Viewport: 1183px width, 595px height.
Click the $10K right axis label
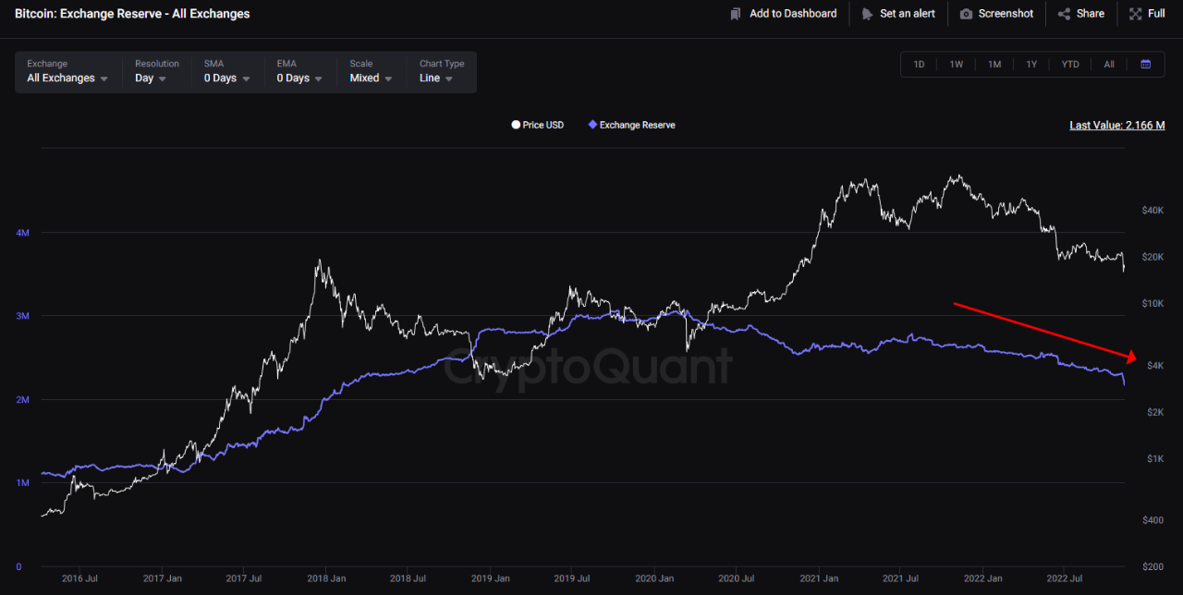point(1153,303)
